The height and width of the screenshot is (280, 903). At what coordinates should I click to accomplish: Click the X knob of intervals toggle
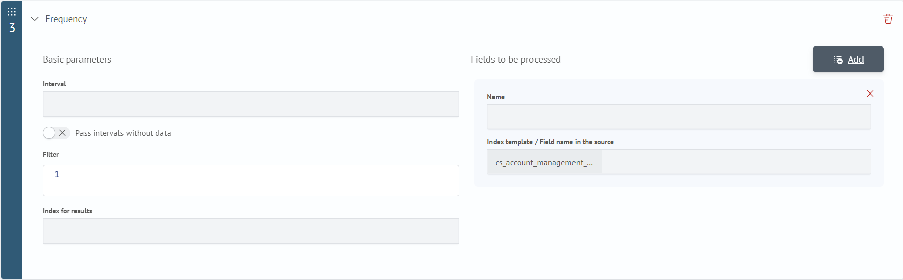click(x=62, y=133)
